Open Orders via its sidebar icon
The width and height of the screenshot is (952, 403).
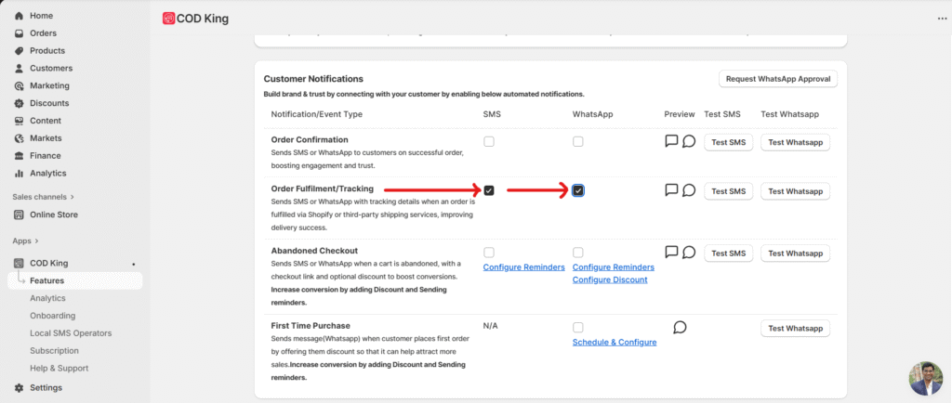tap(20, 33)
